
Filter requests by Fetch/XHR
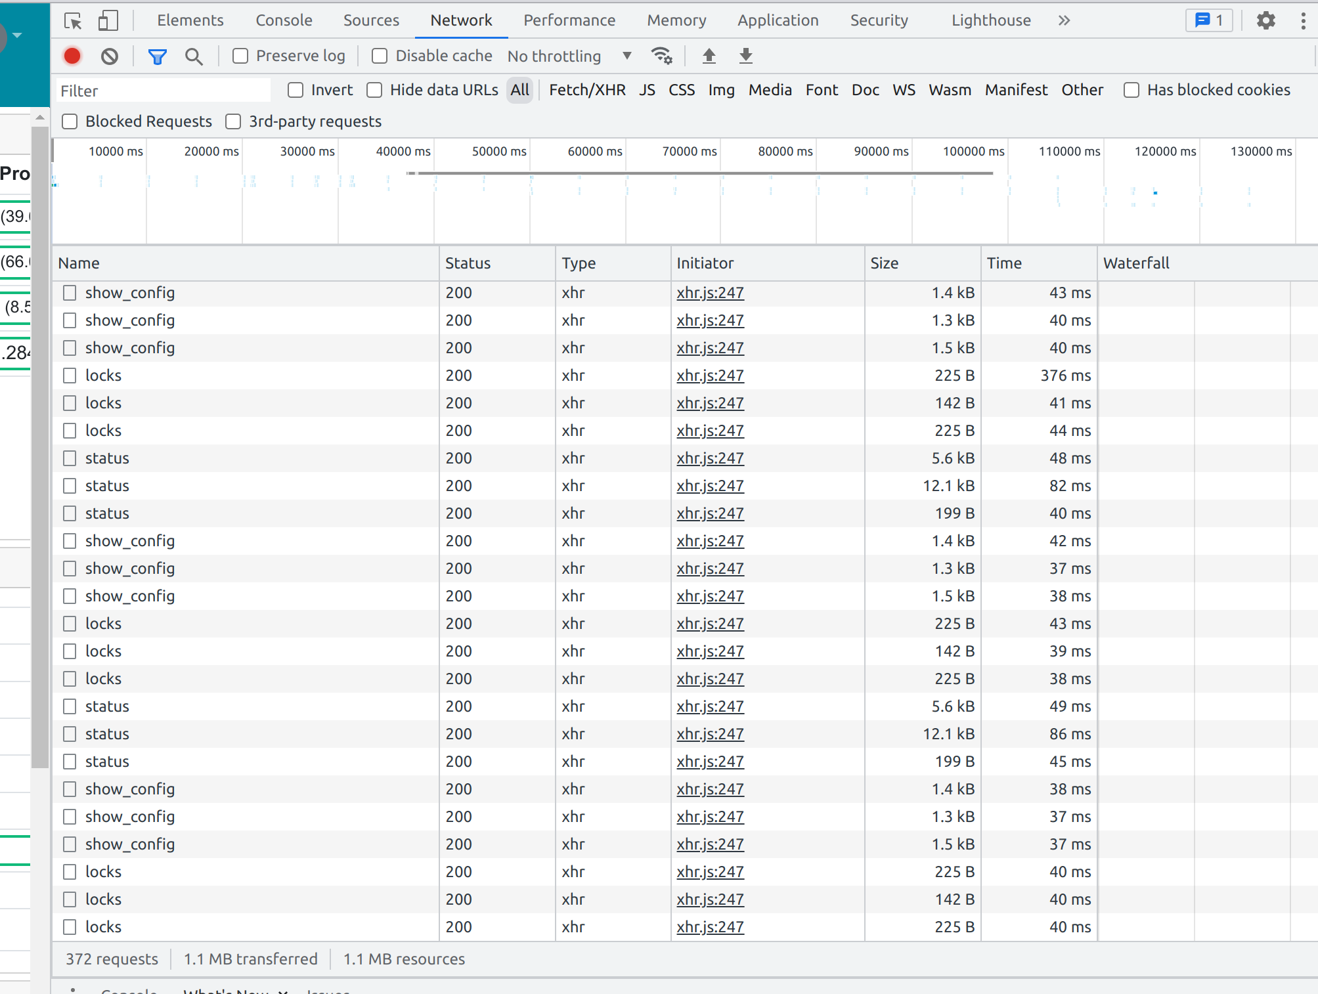click(x=587, y=89)
